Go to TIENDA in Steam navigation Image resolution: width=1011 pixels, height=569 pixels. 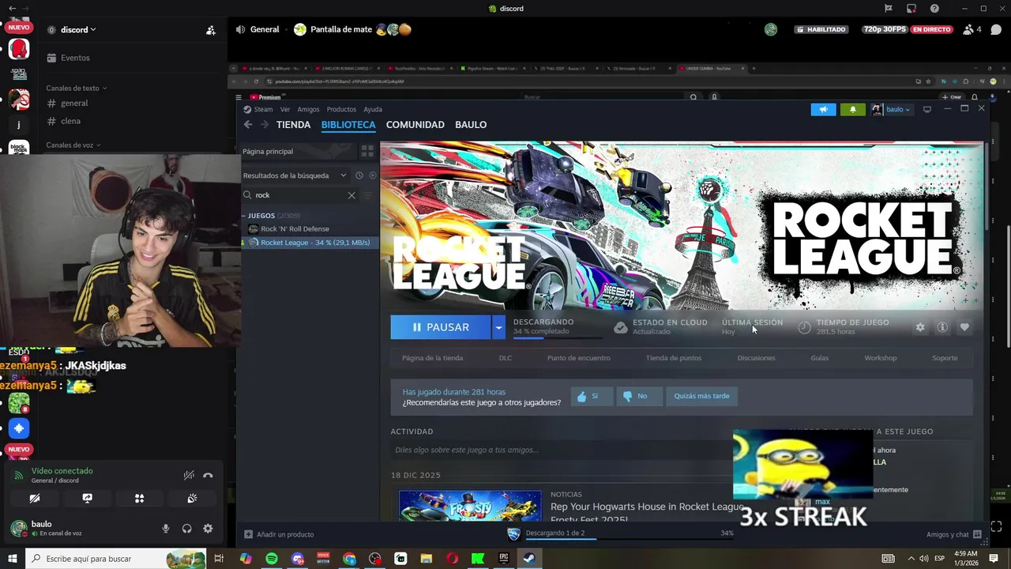coord(293,125)
